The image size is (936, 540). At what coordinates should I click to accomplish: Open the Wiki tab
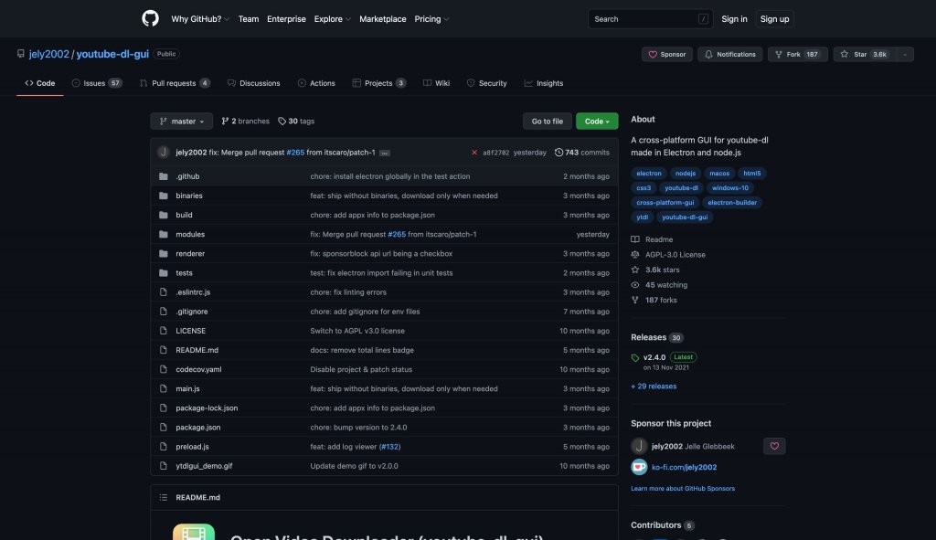(x=436, y=83)
